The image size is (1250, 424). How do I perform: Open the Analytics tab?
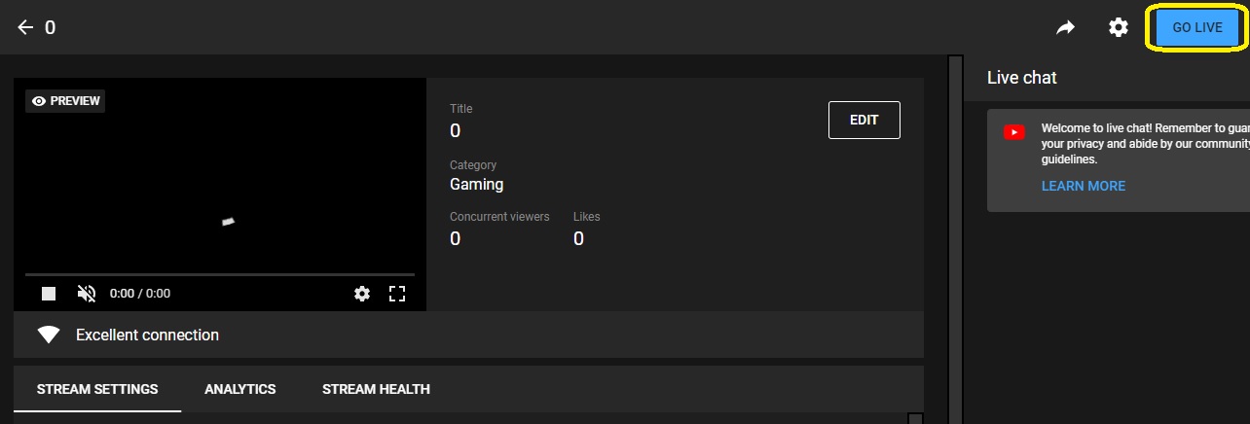coord(240,389)
